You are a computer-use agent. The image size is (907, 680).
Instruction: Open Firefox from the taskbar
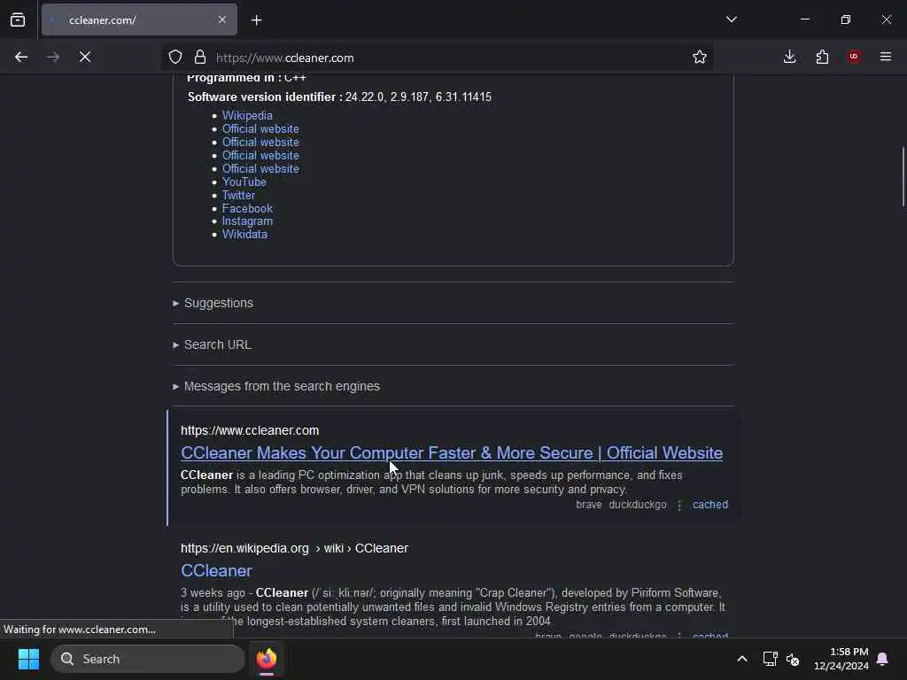click(x=267, y=659)
